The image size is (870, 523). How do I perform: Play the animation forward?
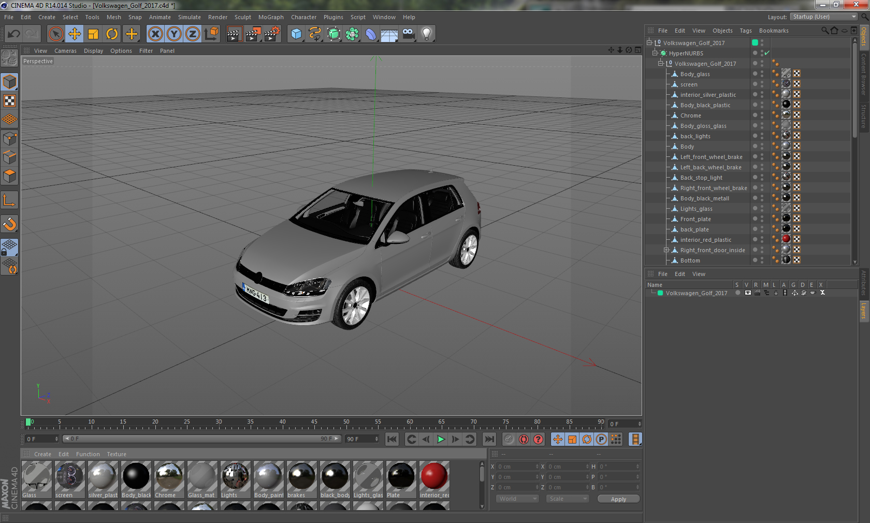441,439
